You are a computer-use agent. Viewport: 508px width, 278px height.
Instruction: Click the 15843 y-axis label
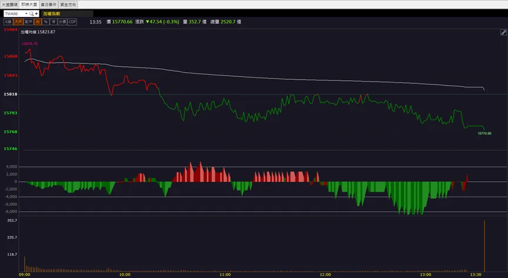(x=11, y=76)
